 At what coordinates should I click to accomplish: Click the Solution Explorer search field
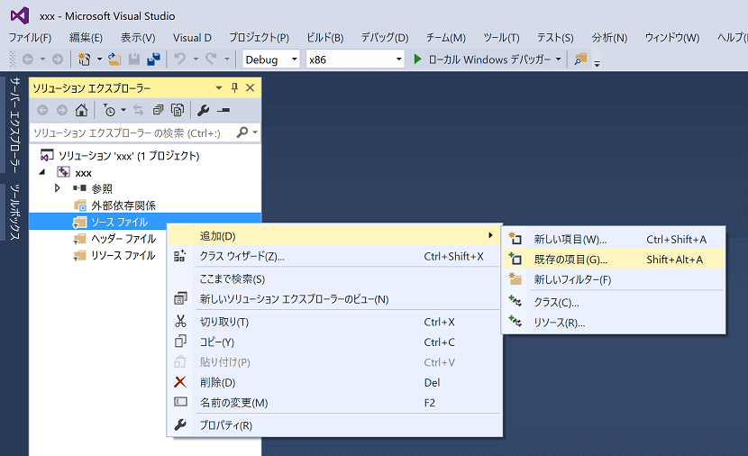tap(132, 132)
